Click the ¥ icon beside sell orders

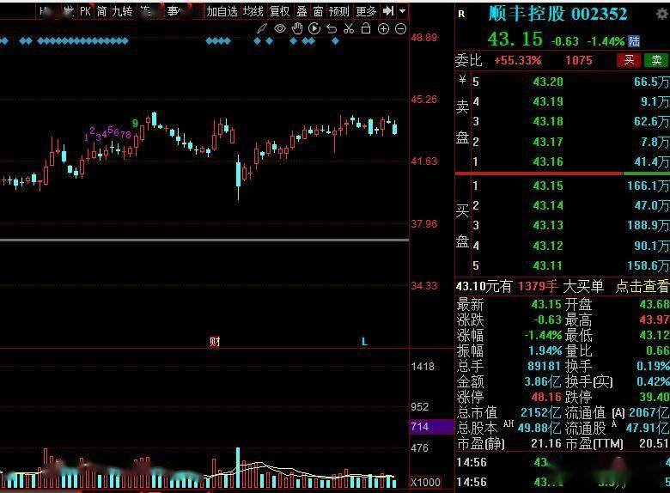point(462,79)
